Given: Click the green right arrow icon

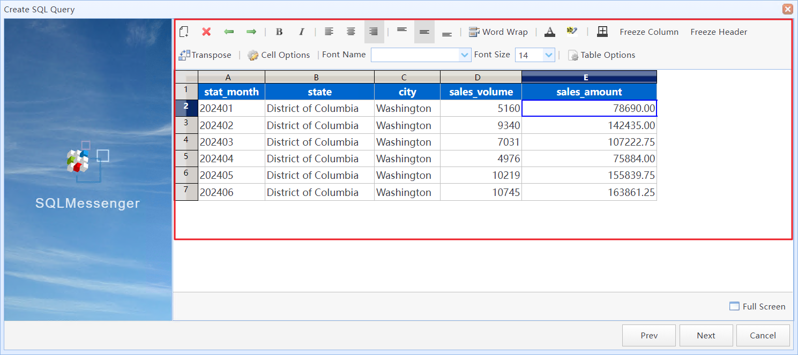Looking at the screenshot, I should [251, 32].
